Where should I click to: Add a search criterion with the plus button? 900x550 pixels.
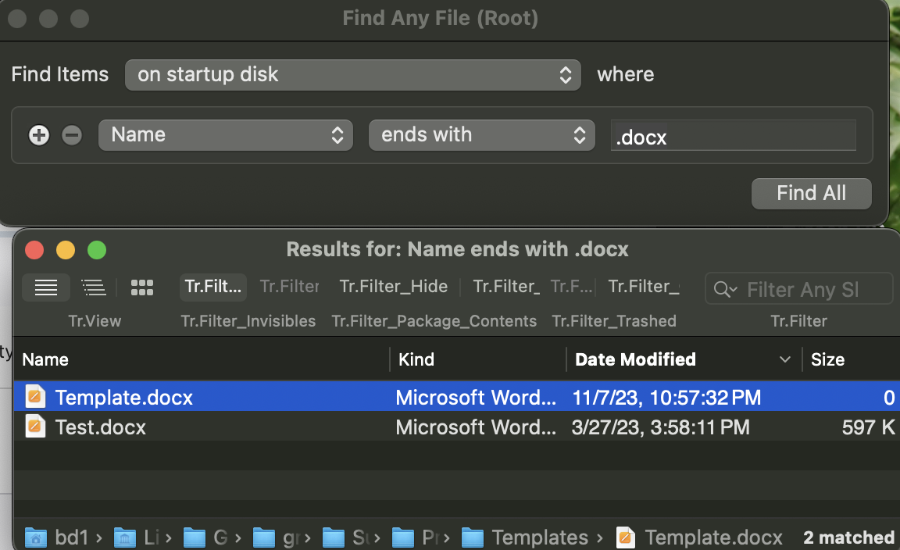(38, 134)
